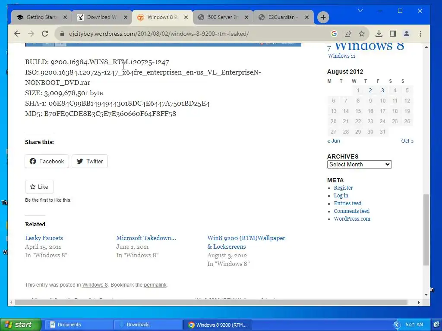Go to next month Oct
The width and height of the screenshot is (442, 331).
tap(407, 141)
